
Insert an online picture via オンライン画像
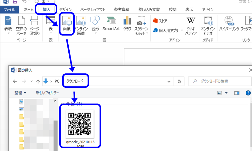tap(81, 26)
